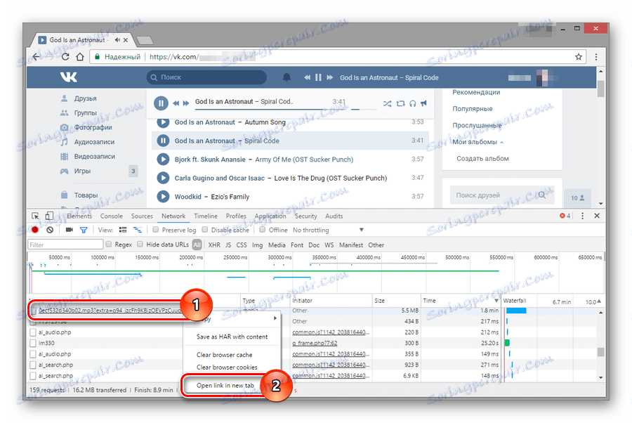This screenshot has height=423, width=632.
Task: Switch to Timeline tab
Action: pyautogui.click(x=206, y=216)
